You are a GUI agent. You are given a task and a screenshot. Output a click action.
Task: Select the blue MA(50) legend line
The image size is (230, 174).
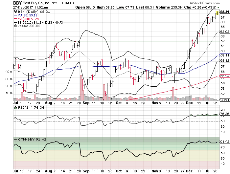click(x=15, y=15)
